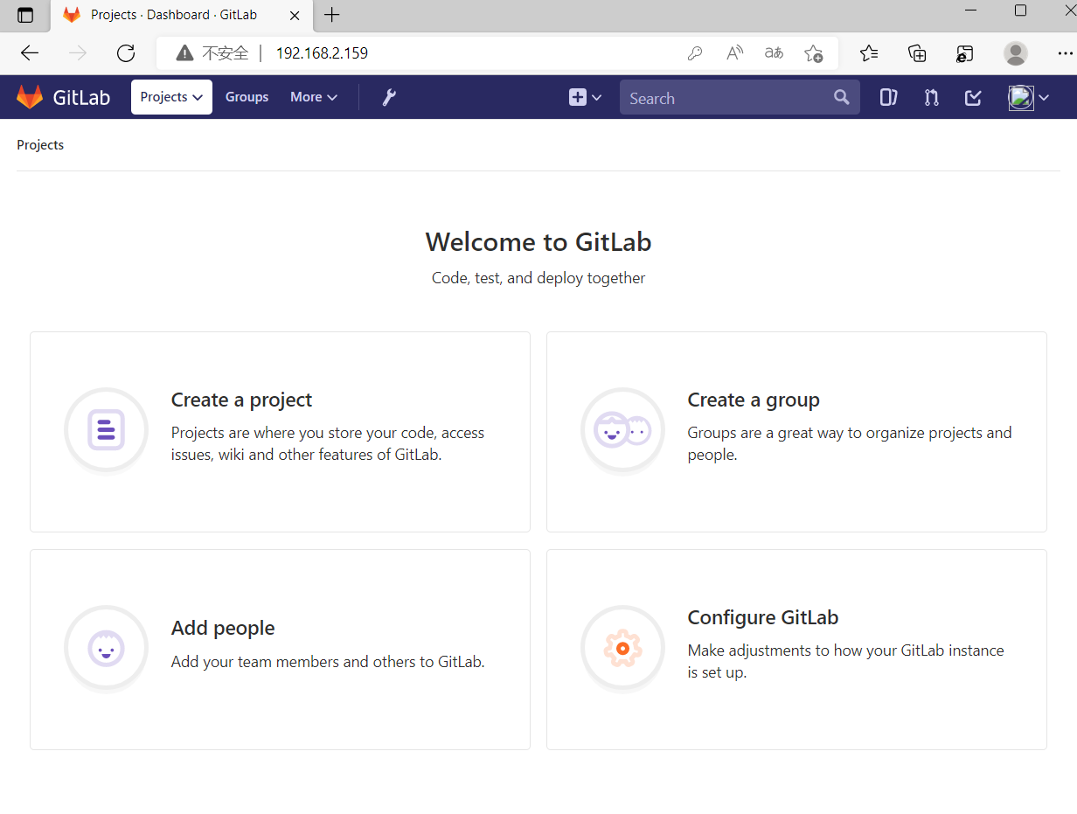1077x814 pixels.
Task: Open browser Settings and more menu
Action: coord(1064,53)
